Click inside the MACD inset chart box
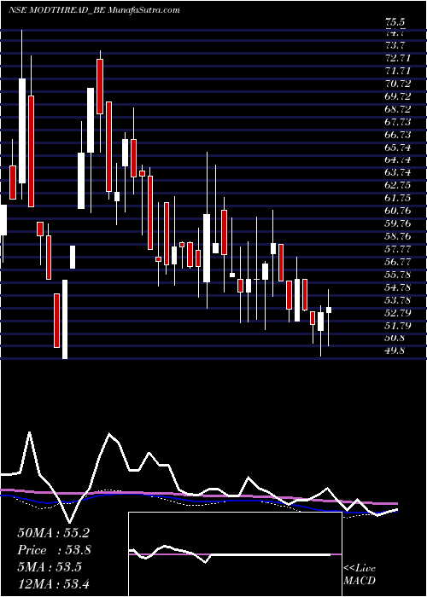427x597 pixels. [235, 554]
